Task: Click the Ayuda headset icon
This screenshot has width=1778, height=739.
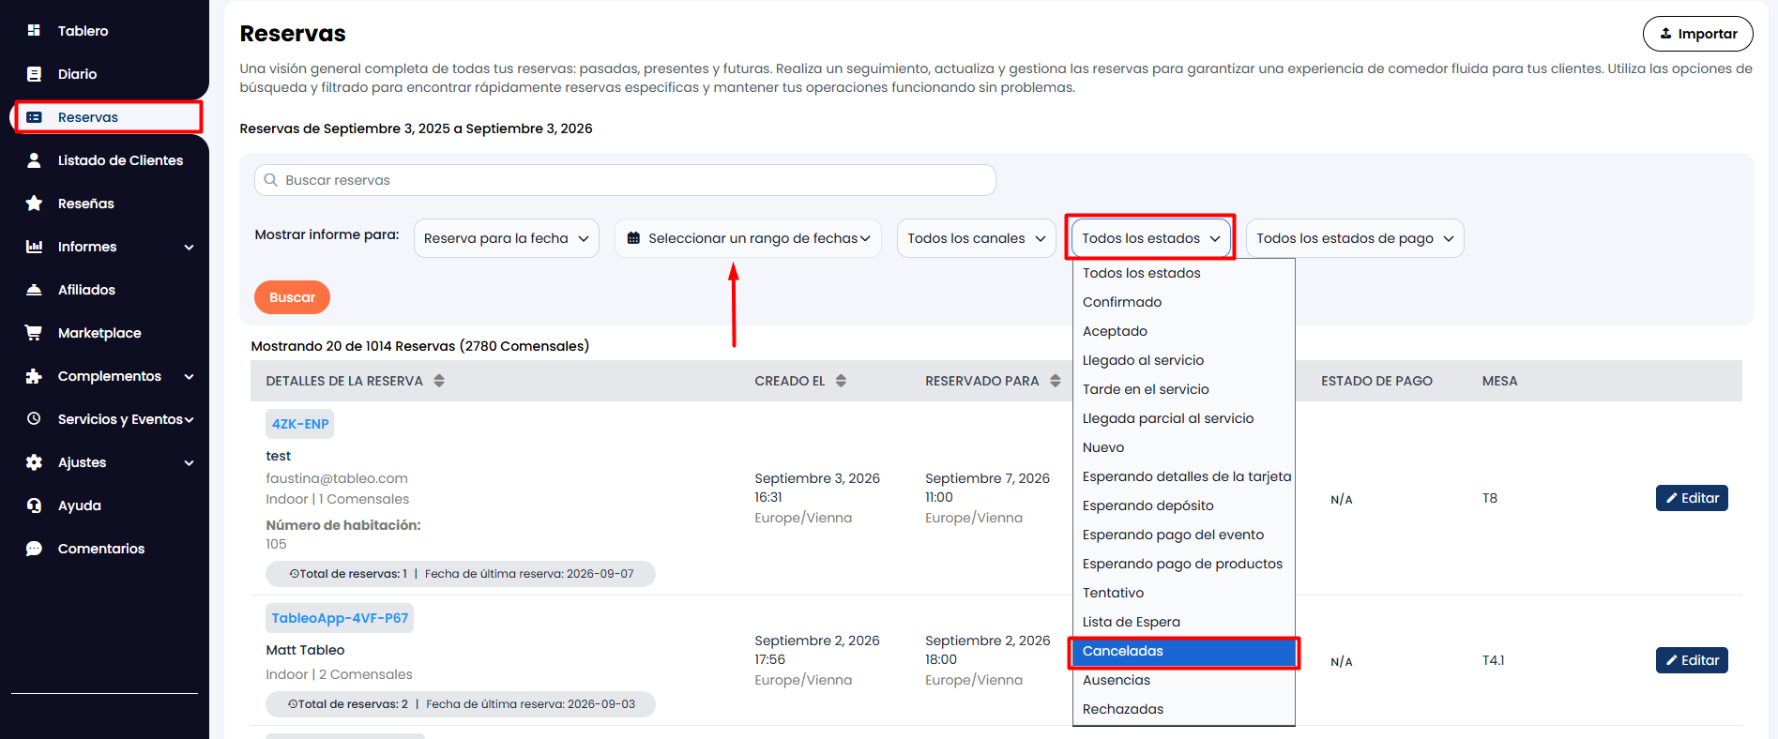Action: [x=34, y=505]
